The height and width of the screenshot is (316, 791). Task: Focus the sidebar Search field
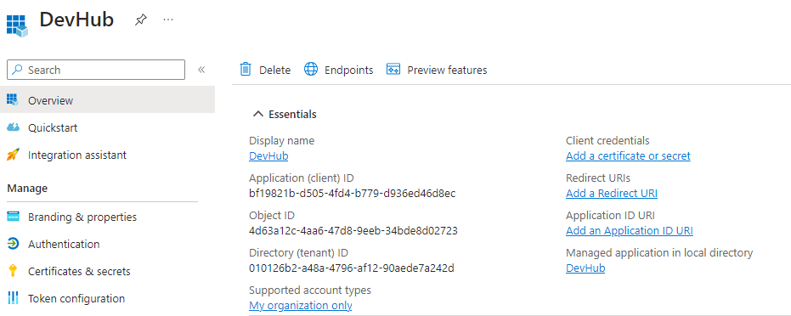pos(96,70)
